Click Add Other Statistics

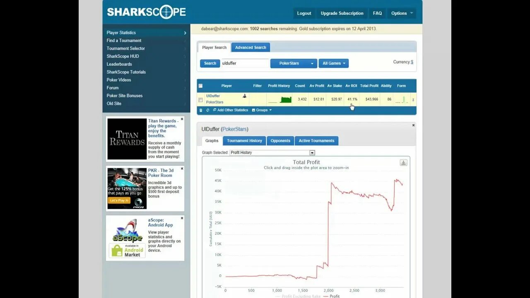(230, 110)
